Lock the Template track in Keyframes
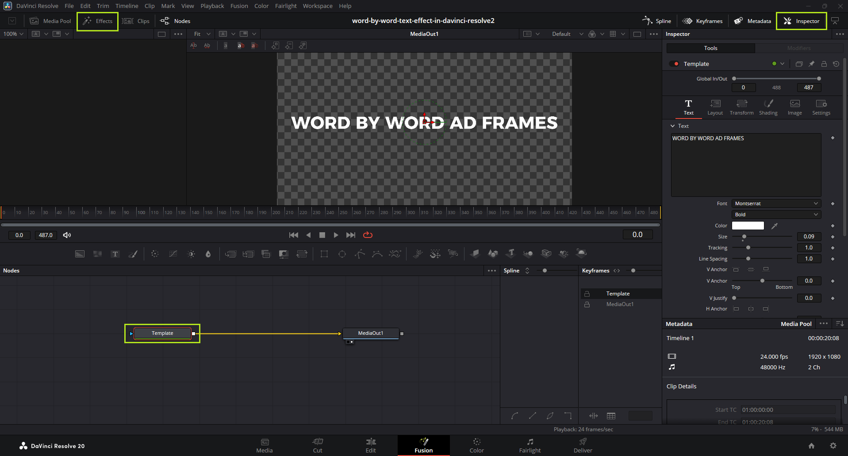Image resolution: width=848 pixels, height=456 pixels. pyautogui.click(x=587, y=294)
